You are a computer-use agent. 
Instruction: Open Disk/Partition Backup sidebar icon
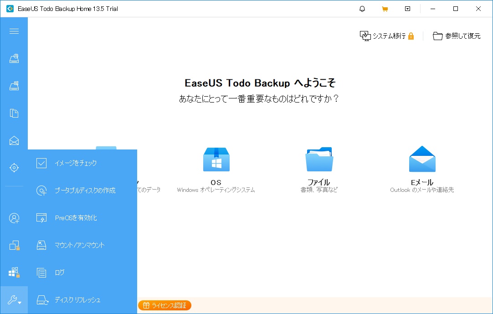[14, 58]
